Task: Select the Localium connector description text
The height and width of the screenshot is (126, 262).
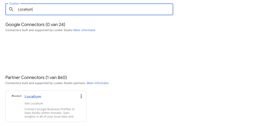Action: (49, 113)
